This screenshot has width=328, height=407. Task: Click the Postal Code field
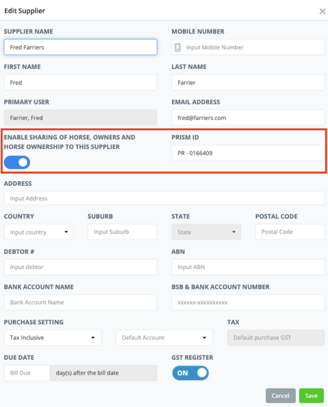[x=290, y=232]
